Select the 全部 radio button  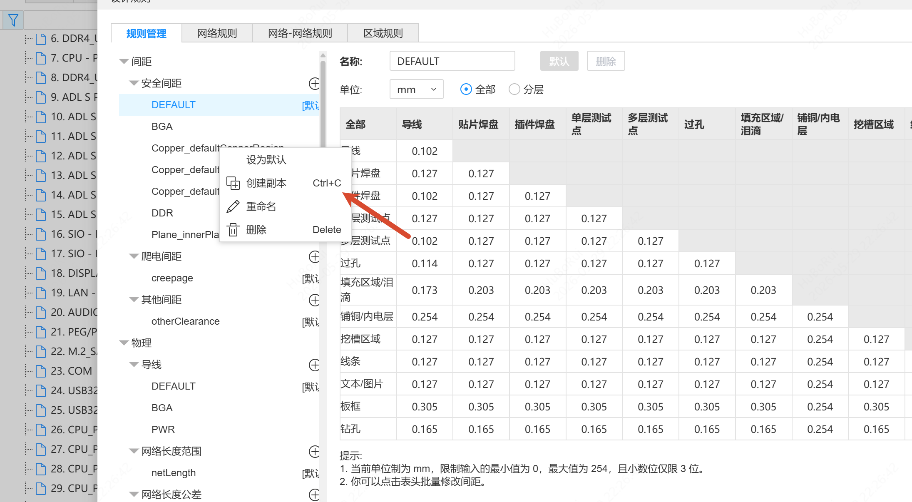[x=466, y=89]
